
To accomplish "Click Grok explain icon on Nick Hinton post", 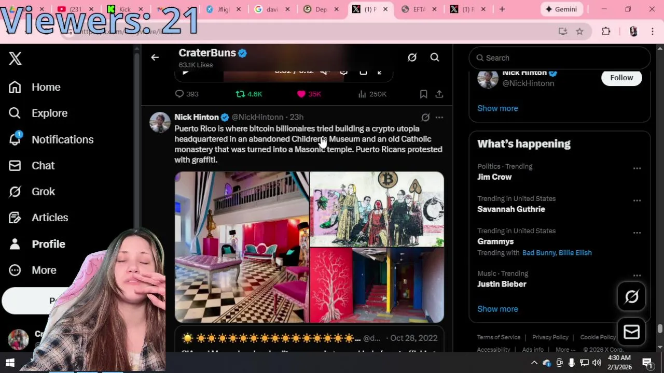I will pyautogui.click(x=425, y=118).
